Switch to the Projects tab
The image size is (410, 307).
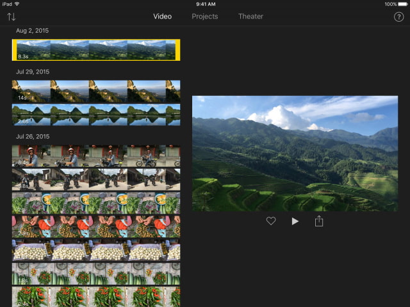205,17
